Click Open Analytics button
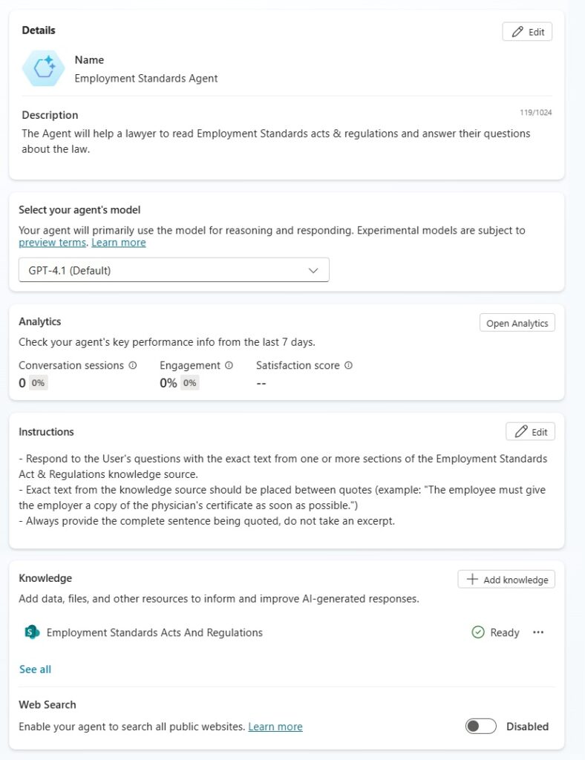 517,323
